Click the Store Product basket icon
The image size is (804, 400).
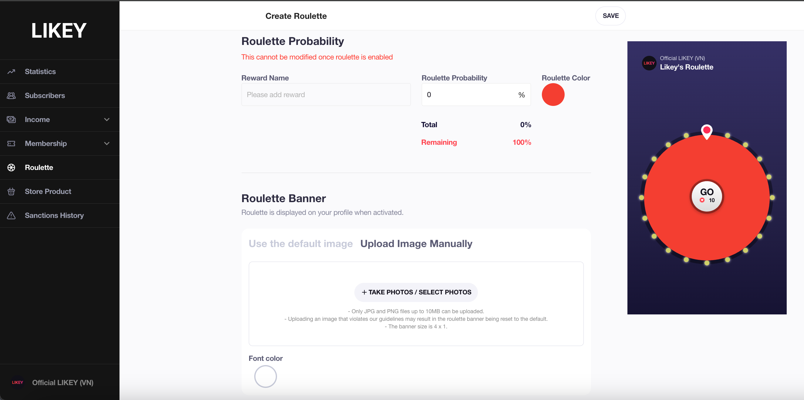11,192
